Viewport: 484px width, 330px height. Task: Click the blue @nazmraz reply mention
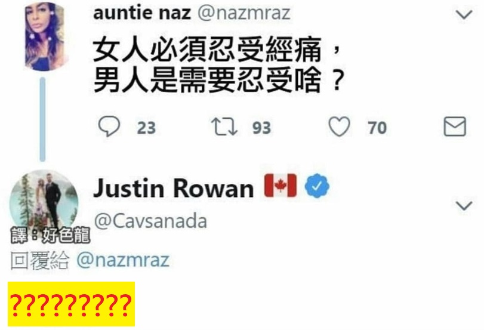pyautogui.click(x=123, y=260)
